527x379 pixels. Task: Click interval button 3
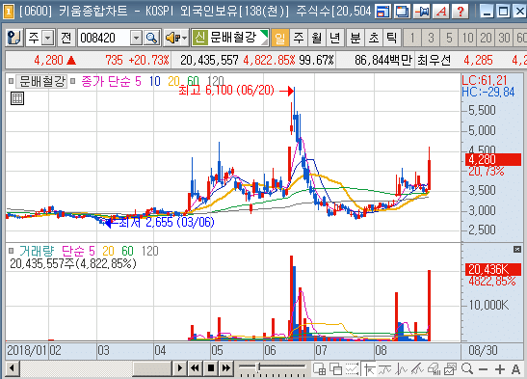[x=431, y=38]
